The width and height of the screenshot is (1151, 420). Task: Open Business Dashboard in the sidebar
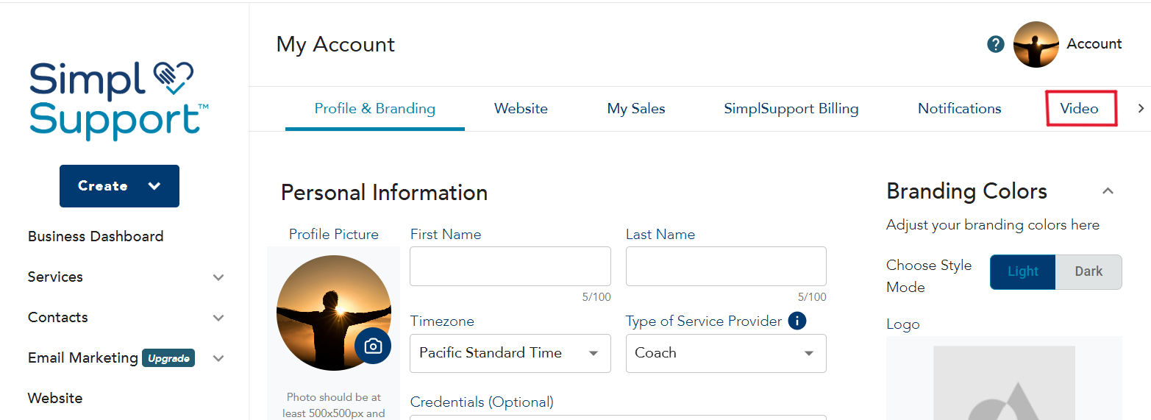coord(96,236)
